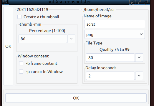Viewport: 154px width, 106px height.
Task: Expand the thumbnail Percentage dropdown arrow
Action: click(71, 39)
